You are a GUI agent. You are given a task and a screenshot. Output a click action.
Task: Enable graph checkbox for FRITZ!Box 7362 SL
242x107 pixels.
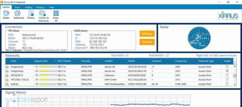pyautogui.click(x=227, y=79)
